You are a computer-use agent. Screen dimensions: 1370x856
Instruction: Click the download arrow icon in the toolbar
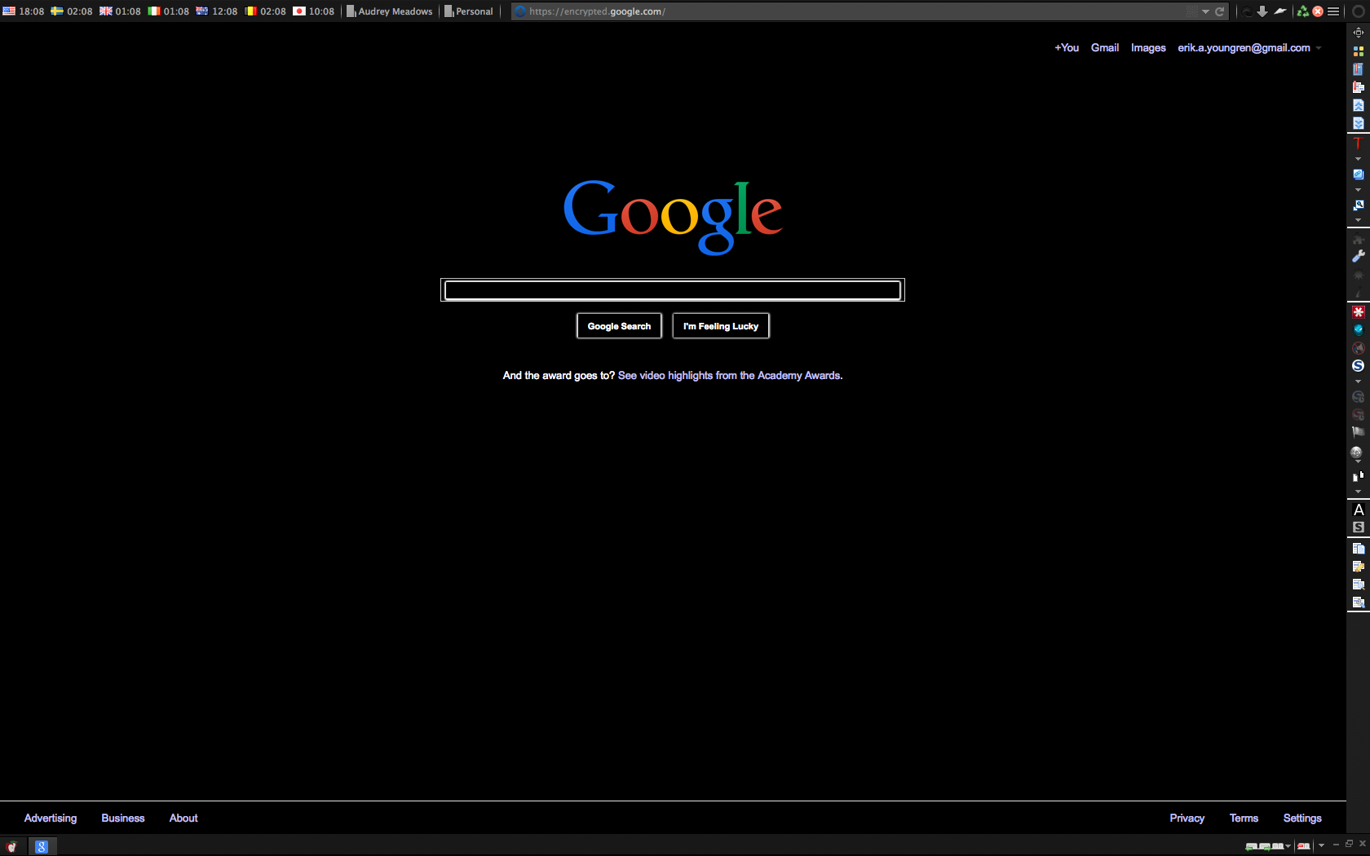click(x=1262, y=11)
